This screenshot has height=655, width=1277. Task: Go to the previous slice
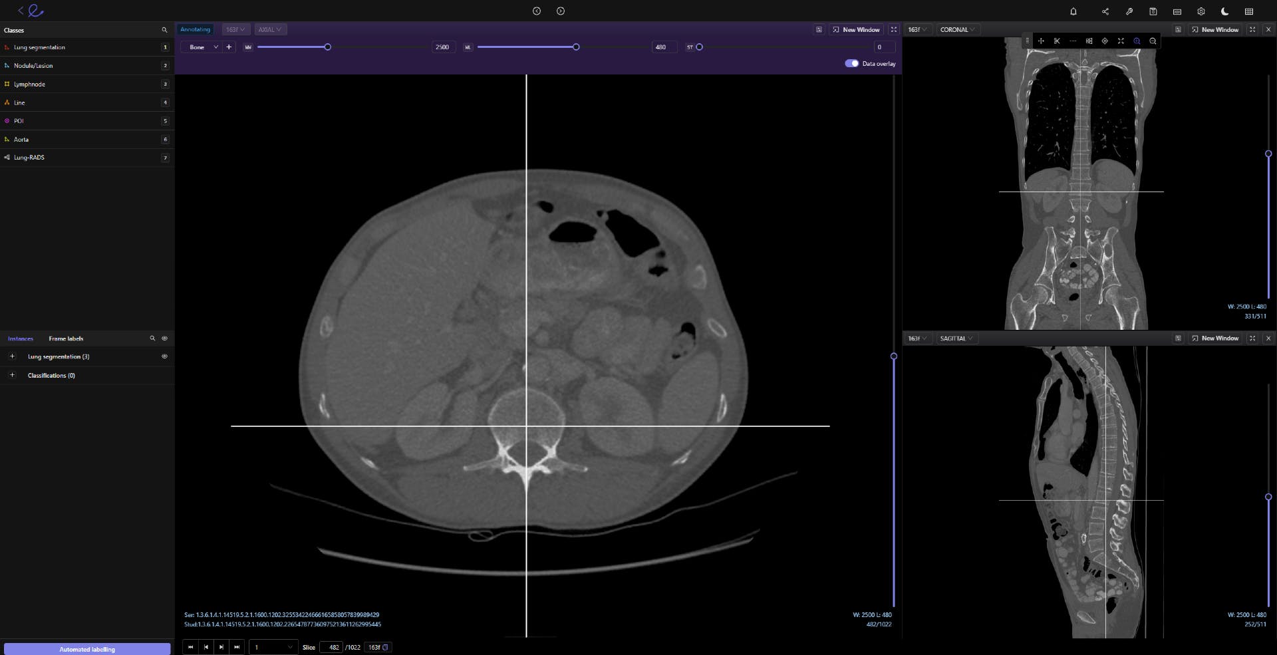coord(206,647)
